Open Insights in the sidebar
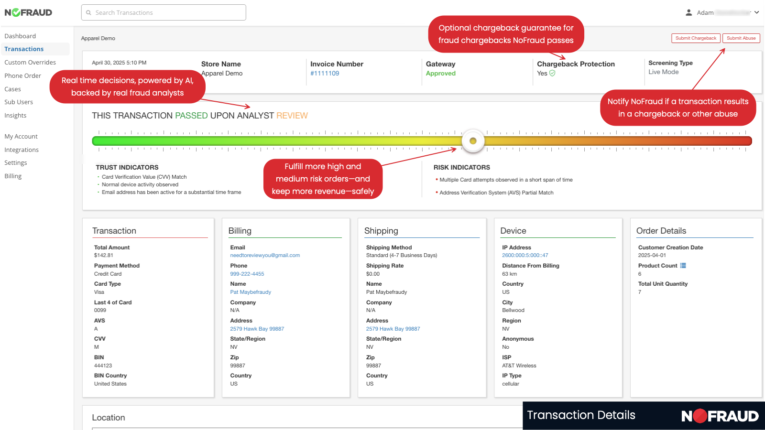Image resolution: width=765 pixels, height=430 pixels. [x=15, y=115]
